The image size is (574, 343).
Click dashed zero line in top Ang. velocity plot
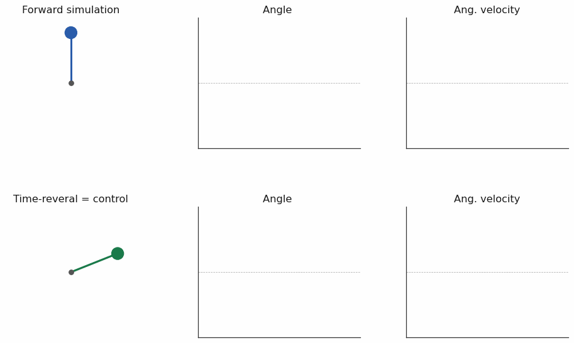pyautogui.click(x=487, y=83)
